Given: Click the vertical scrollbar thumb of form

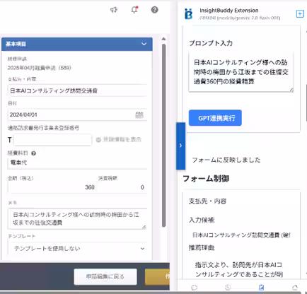Looking at the screenshot, I should click(x=163, y=135).
